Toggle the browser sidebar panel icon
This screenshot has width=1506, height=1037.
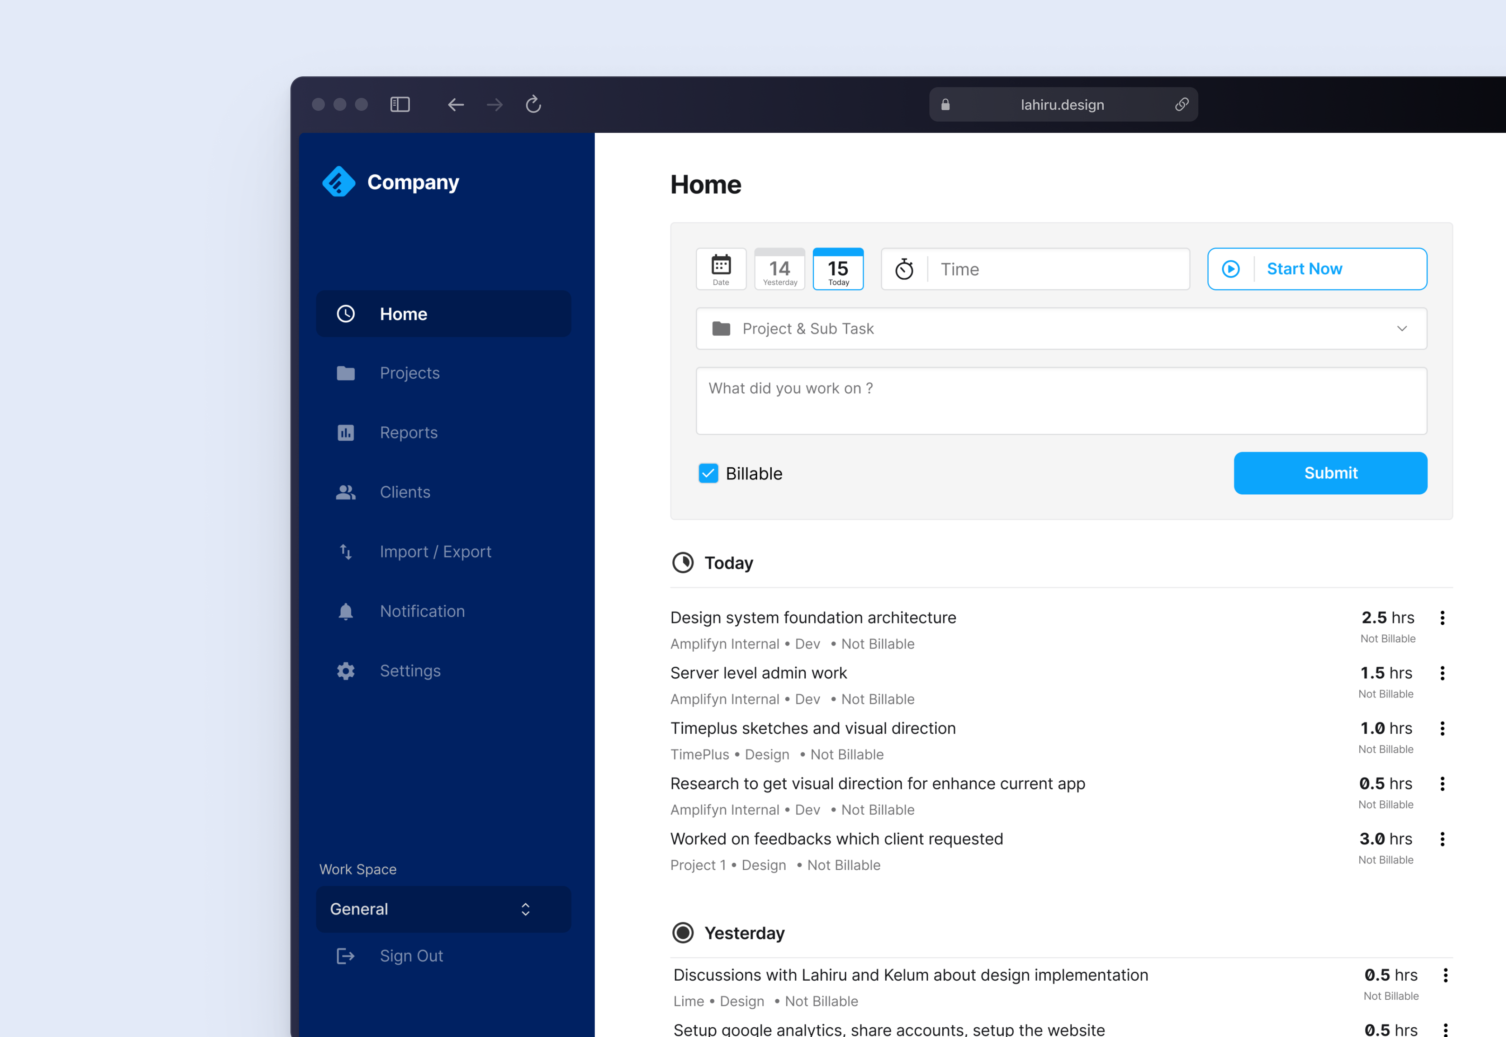pos(399,104)
